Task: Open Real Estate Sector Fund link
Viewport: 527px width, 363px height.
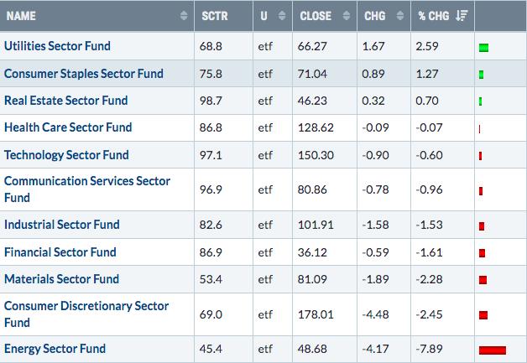Action: pyautogui.click(x=65, y=101)
